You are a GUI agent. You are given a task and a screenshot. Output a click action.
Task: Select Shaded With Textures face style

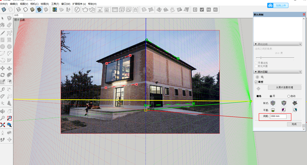click(x=39, y=10)
